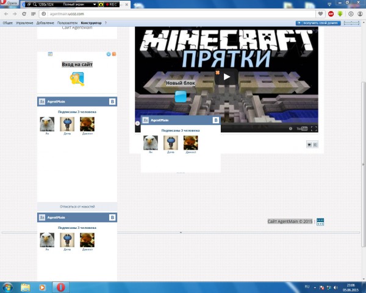
Task: Open the recorder 'Полный экран' dropdown
Action: pos(95,4)
